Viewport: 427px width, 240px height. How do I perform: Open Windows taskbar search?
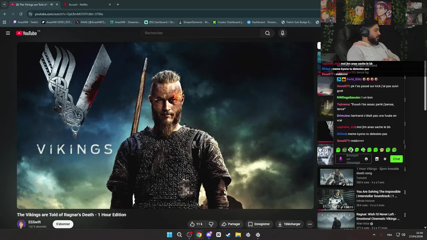click(179, 235)
